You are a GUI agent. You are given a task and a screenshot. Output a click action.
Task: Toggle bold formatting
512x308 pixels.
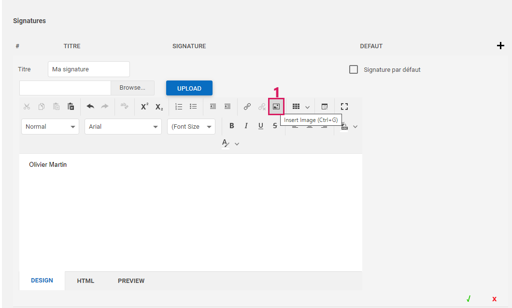pos(232,126)
